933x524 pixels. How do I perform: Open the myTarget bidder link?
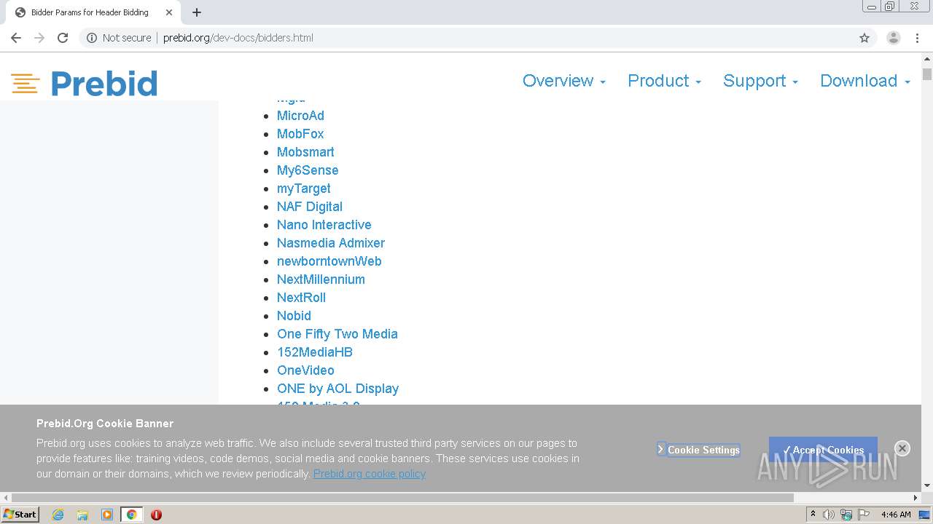(304, 188)
